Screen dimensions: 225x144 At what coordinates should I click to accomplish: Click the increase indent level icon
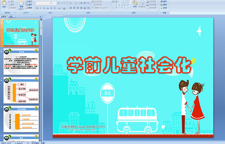(x=85, y=3)
